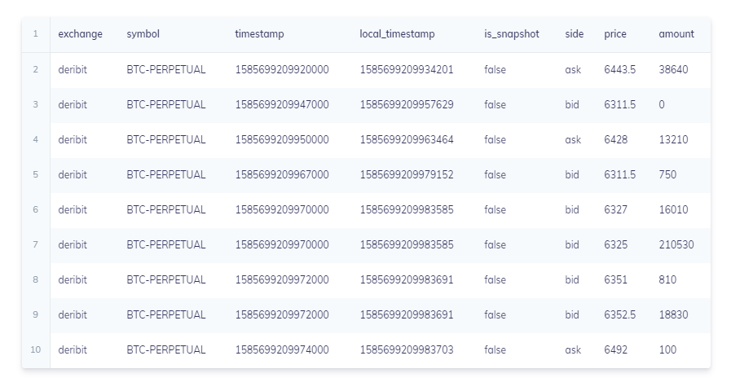Image resolution: width=731 pixels, height=391 pixels.
Task: Select row number 10
Action: [35, 349]
